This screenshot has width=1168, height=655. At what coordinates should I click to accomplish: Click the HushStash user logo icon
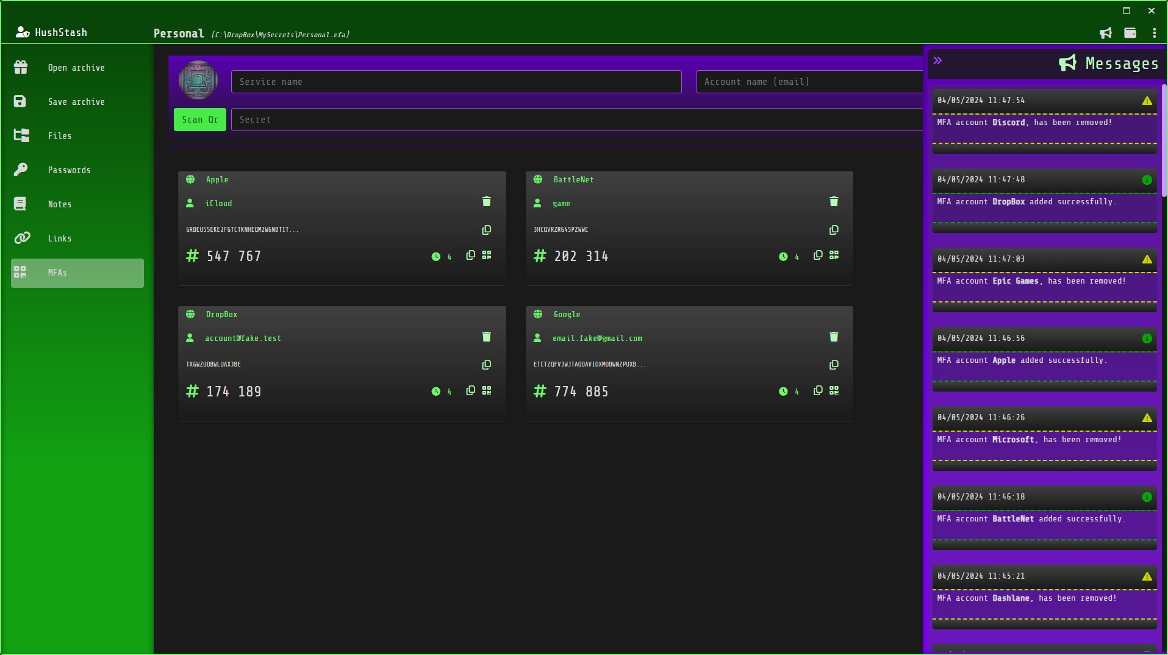coord(23,32)
